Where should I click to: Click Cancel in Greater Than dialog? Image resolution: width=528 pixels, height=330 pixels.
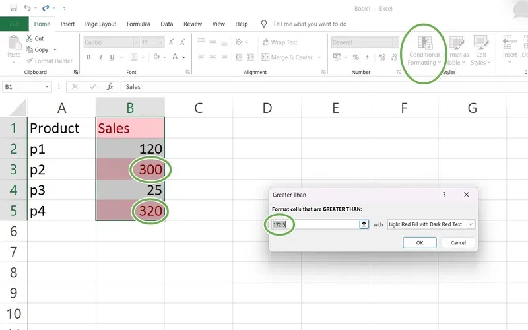pos(458,242)
